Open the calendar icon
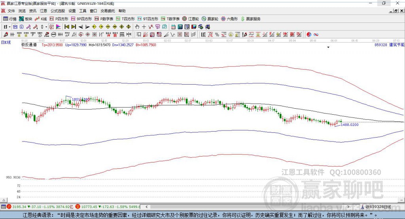This screenshot has height=219, width=405. tap(173, 27)
